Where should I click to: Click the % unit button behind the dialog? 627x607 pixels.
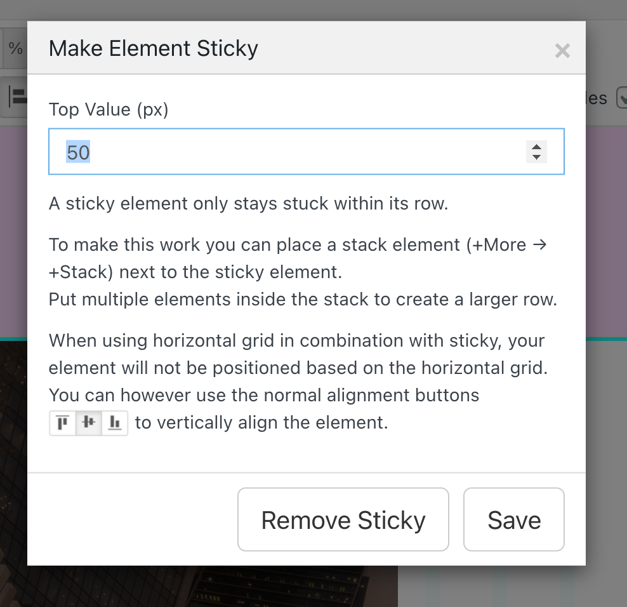tap(15, 48)
